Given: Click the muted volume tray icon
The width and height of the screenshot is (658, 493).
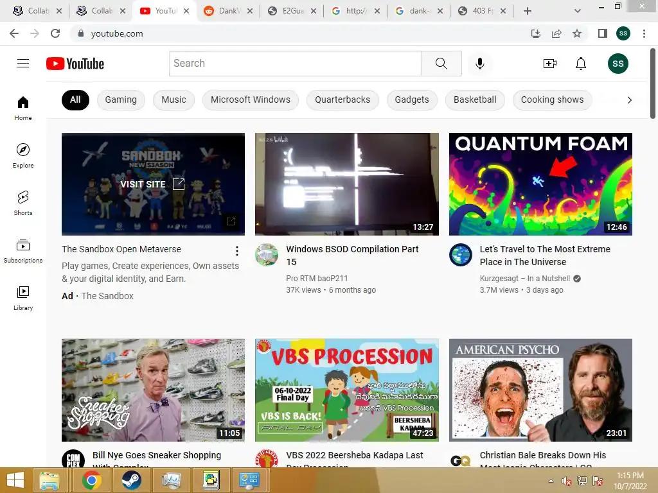Looking at the screenshot, I should point(567,481).
